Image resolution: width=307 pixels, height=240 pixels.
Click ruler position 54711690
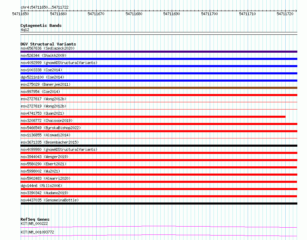click(x=171, y=14)
